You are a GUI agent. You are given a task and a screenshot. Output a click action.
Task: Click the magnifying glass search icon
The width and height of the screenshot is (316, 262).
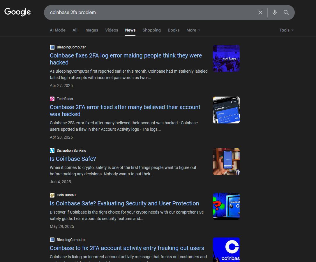coord(286,13)
